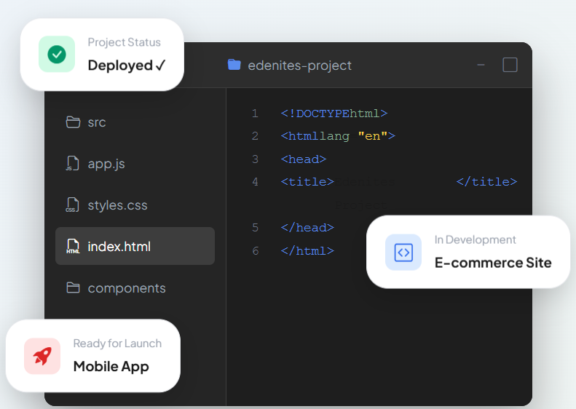This screenshot has height=409, width=576.
Task: Click the green Deployed checkmark icon
Action: point(57,55)
